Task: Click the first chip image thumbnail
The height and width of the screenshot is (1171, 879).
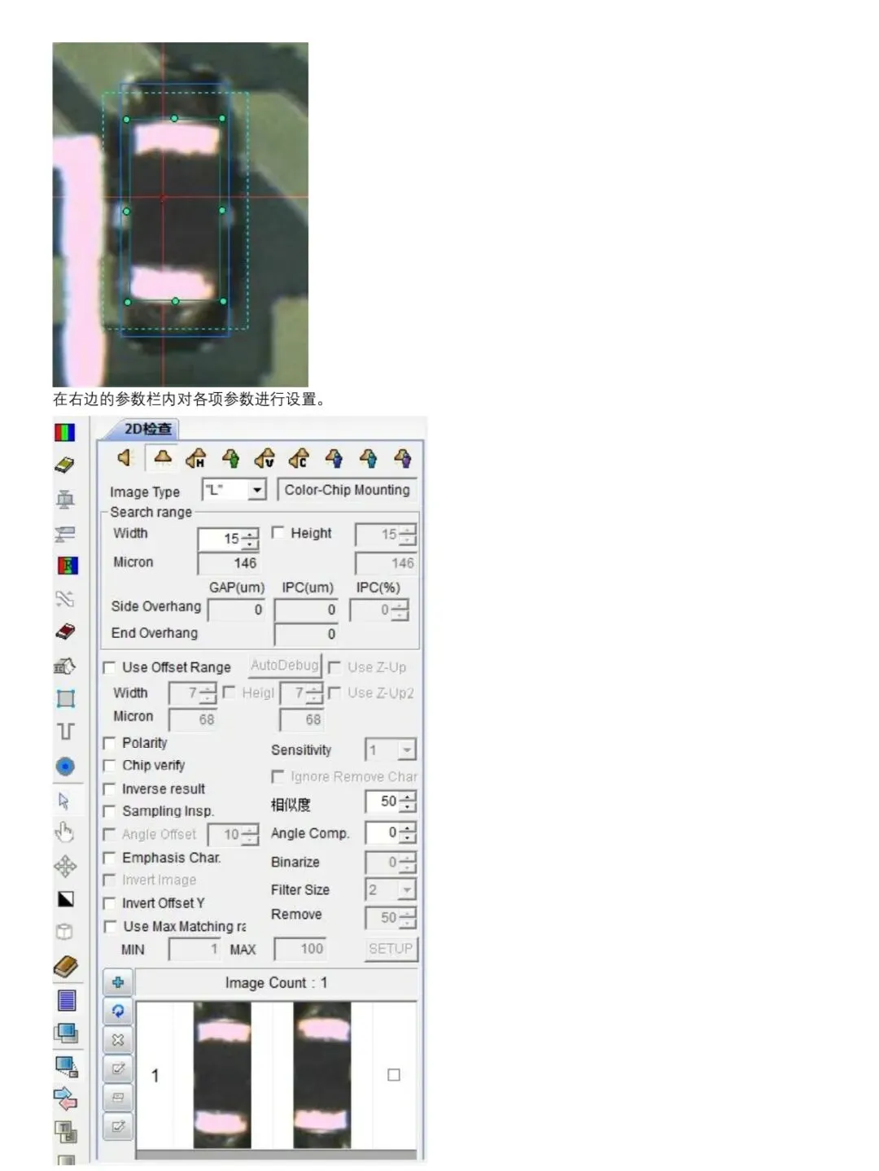Action: 222,1076
